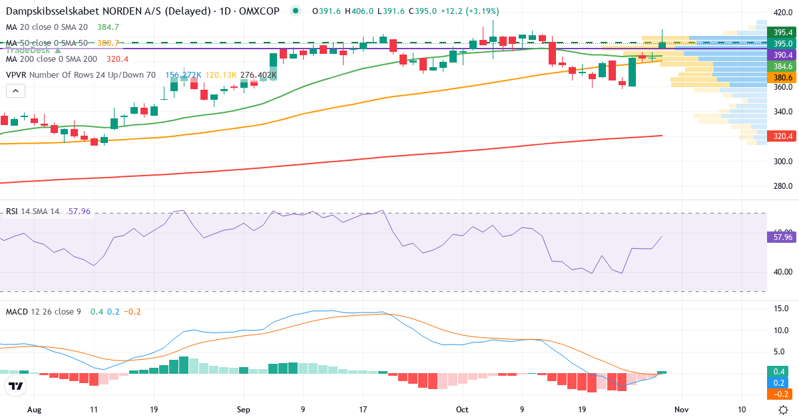Click the 340.0 price scale tick
The image size is (799, 419).
pyautogui.click(x=782, y=112)
